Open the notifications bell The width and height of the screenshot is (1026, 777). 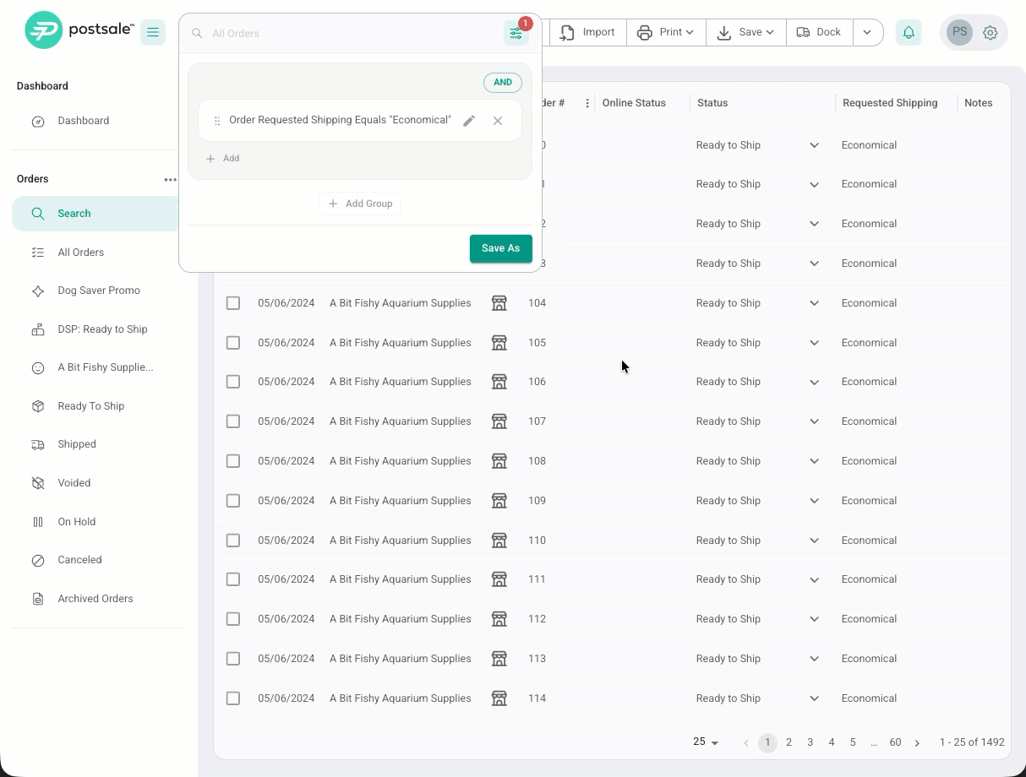click(x=909, y=33)
